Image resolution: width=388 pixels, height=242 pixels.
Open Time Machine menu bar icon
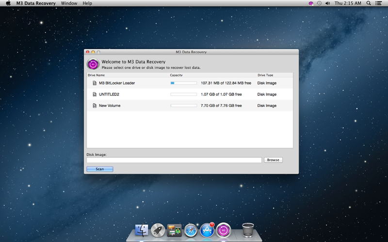(x=319, y=3)
